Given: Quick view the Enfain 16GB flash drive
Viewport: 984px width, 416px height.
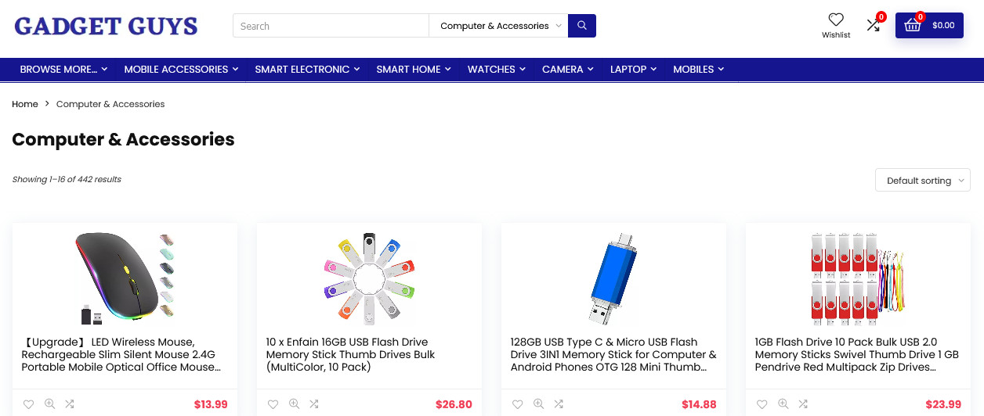Looking at the screenshot, I should tap(294, 404).
